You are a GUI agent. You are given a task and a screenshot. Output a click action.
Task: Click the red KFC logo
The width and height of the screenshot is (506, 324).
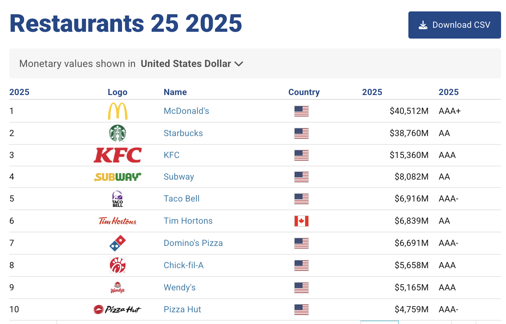[117, 155]
